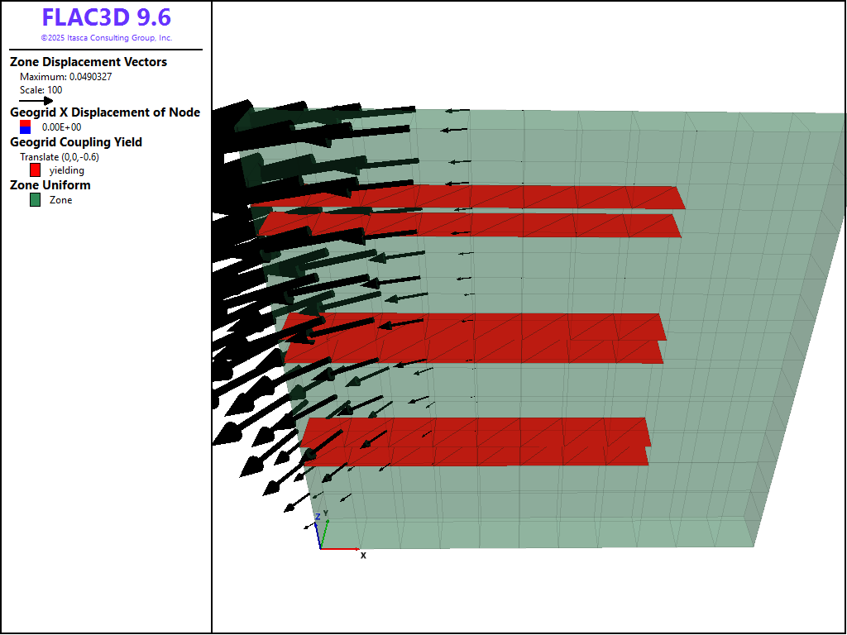This screenshot has width=847, height=635.
Task: Select the Zone Displacement Vectors legend heading
Action: [89, 62]
